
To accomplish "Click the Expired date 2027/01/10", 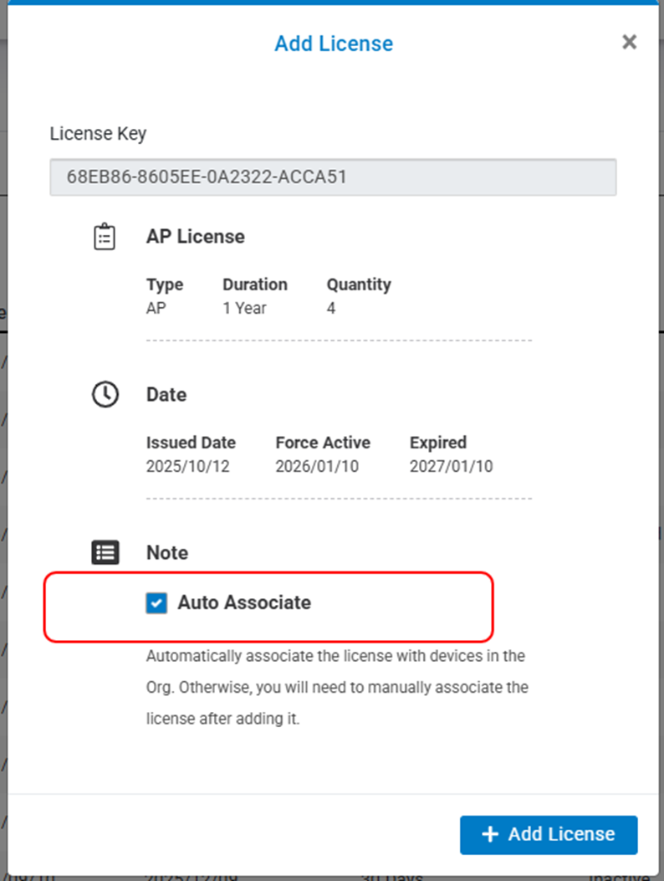I will coord(451,466).
